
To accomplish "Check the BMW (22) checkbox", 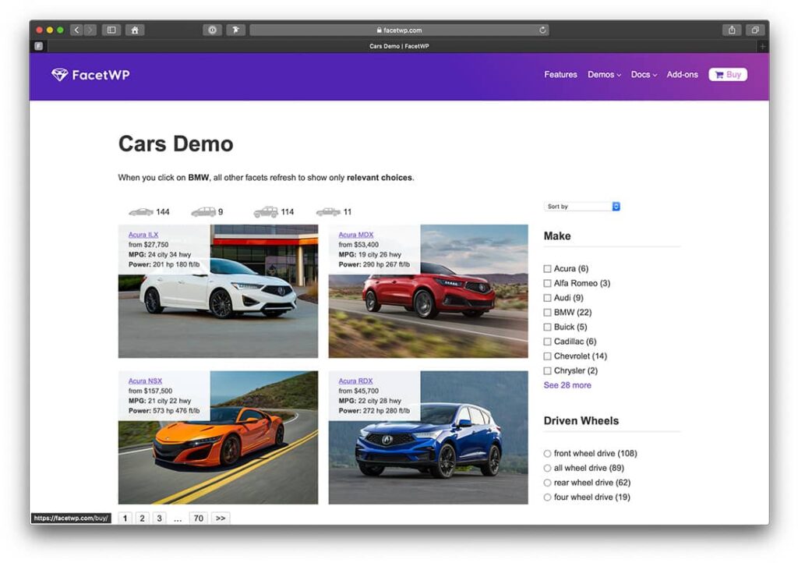I will (x=548, y=313).
